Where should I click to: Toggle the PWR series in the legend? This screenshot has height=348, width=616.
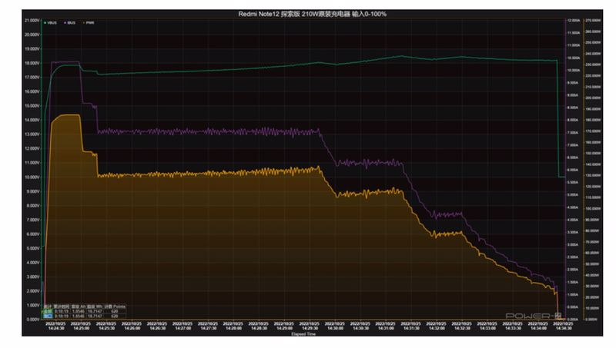tap(89, 23)
